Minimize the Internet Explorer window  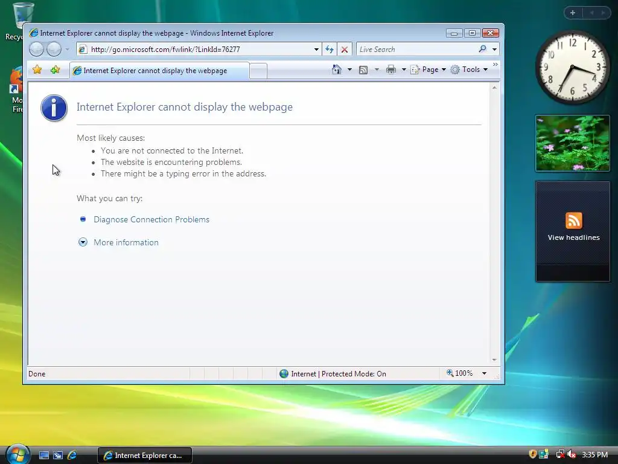point(454,33)
